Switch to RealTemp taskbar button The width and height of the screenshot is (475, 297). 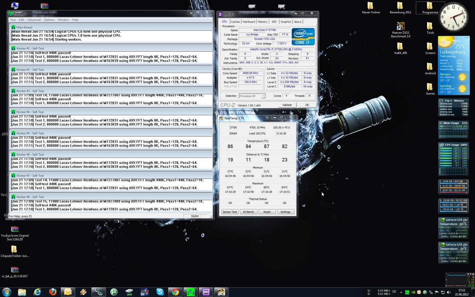pos(221,292)
